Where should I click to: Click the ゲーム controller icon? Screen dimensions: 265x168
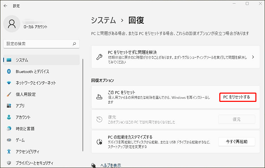[9, 140]
